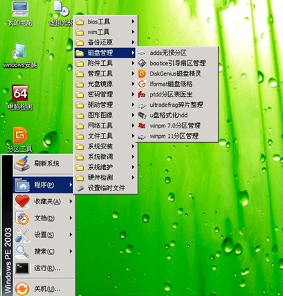
Task: Click the 刷新系统 brush icon
Action: click(x=22, y=164)
